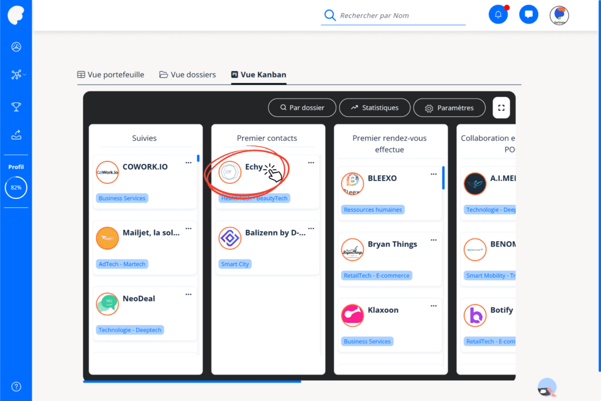Screen dimensions: 601x401
Task: Click the Mailjet logo
Action: pos(107,238)
